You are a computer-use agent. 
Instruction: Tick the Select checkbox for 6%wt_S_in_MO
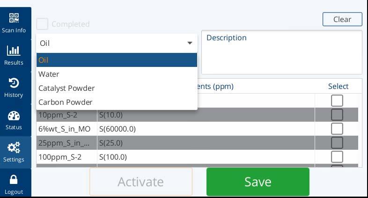(x=337, y=129)
